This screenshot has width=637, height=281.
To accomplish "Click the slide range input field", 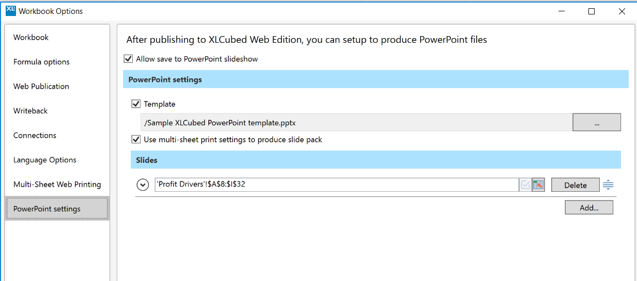I will pyautogui.click(x=336, y=185).
